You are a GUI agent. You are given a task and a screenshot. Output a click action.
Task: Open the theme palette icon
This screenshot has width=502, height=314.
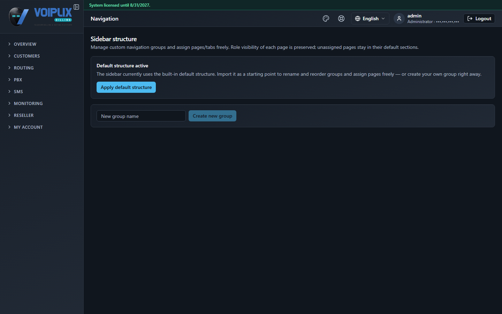coord(326,18)
